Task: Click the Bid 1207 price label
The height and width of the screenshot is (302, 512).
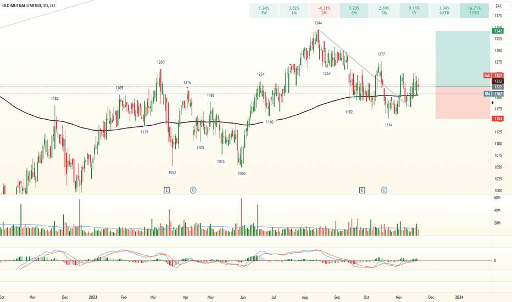Action: click(x=493, y=94)
